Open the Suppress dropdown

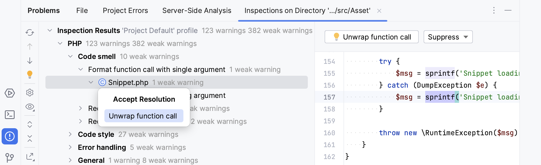coord(448,37)
